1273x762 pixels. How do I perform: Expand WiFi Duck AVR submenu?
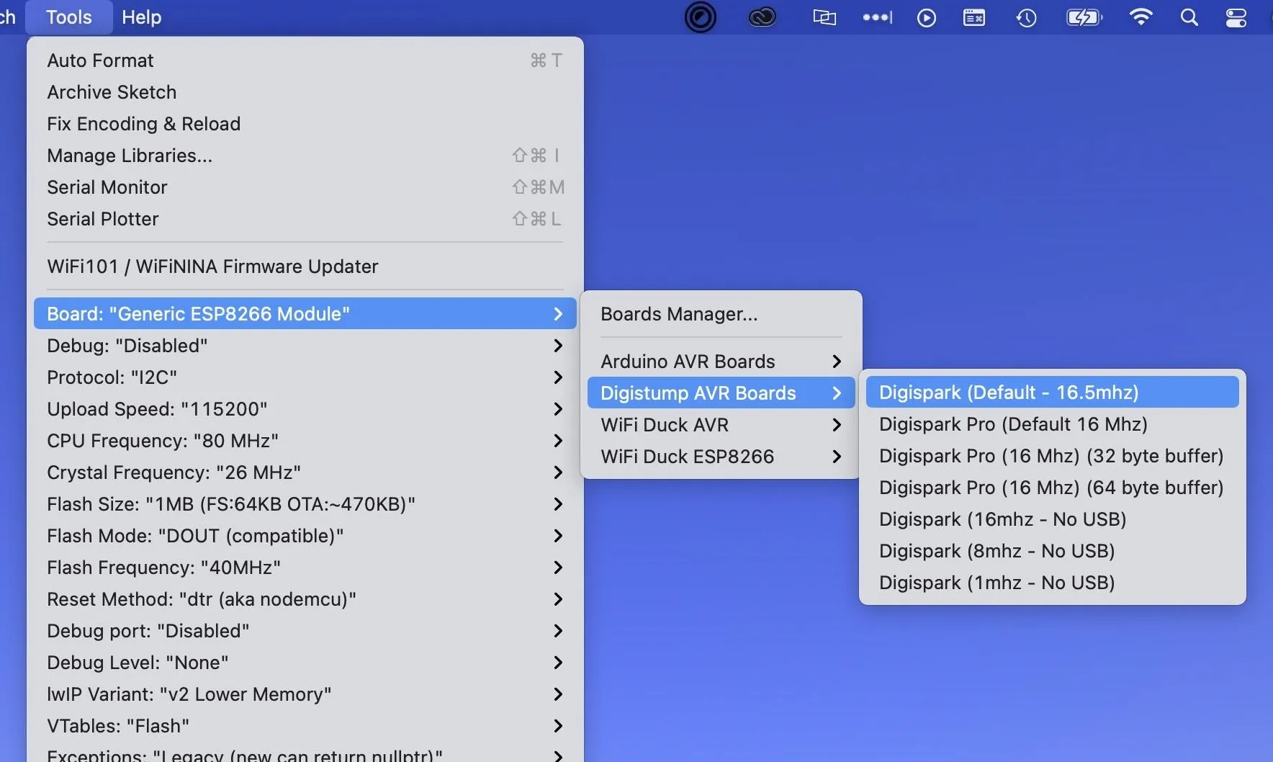point(721,425)
